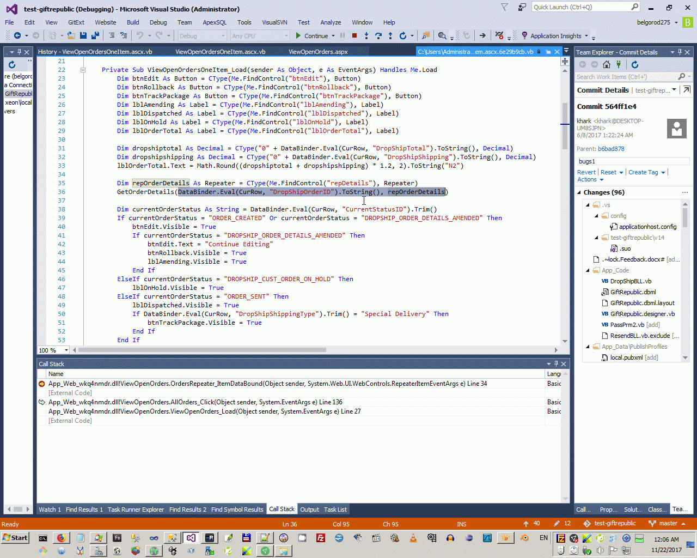The width and height of the screenshot is (697, 558).
Task: Collapse the App_Code folder in Changes
Action: click(588, 270)
